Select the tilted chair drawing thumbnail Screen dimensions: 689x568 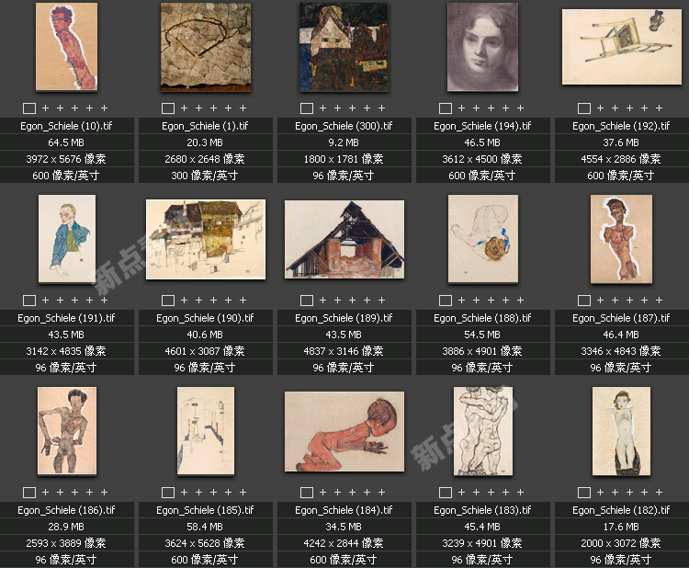621,47
